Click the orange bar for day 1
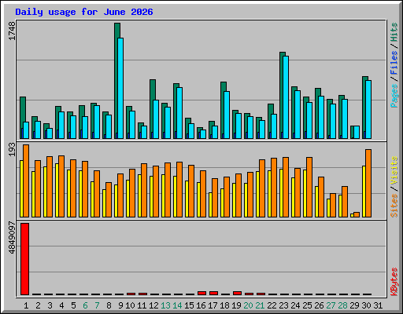The height and width of the screenshot is (314, 403). click(26, 181)
